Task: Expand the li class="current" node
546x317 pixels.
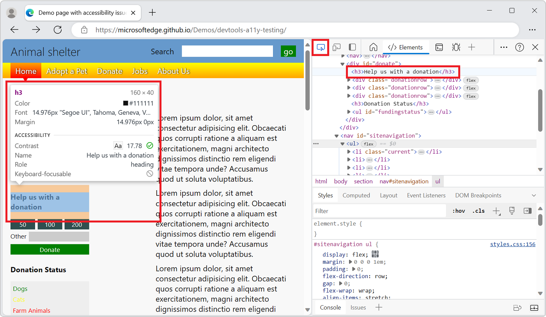Action: pyautogui.click(x=349, y=152)
